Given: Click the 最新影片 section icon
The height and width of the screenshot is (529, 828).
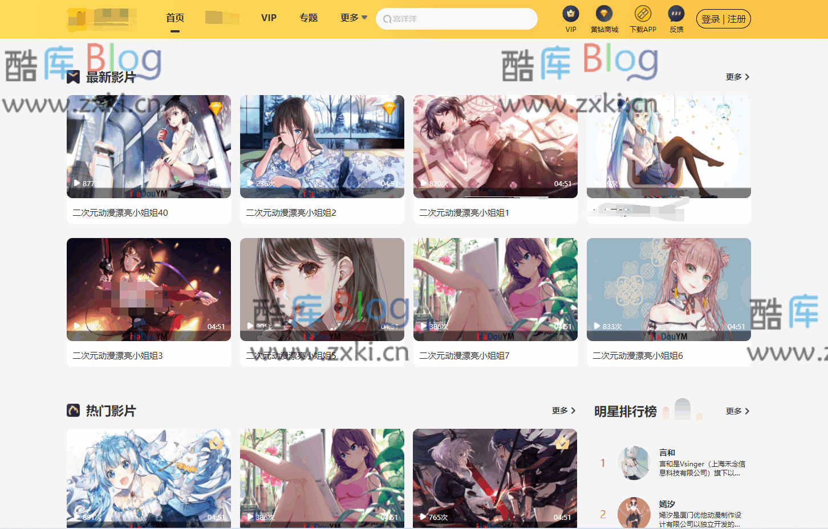Looking at the screenshot, I should pos(73,77).
